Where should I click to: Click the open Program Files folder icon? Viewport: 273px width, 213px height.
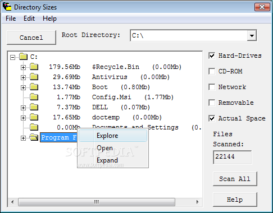click(x=34, y=137)
